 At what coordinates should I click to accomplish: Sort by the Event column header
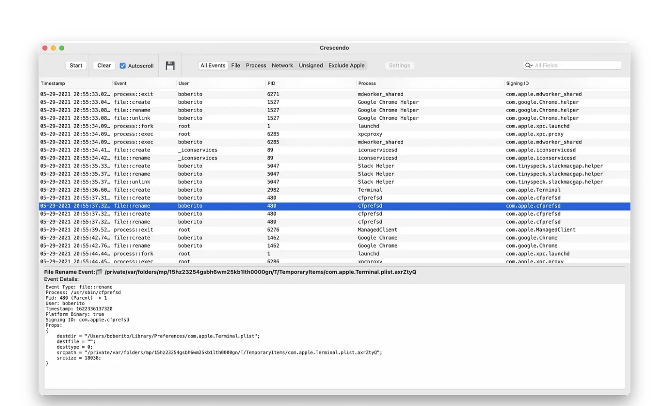[x=144, y=83]
